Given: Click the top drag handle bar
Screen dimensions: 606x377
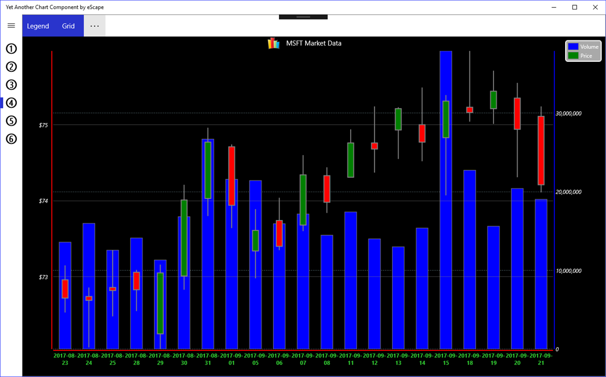Looking at the screenshot, I should tap(304, 17).
